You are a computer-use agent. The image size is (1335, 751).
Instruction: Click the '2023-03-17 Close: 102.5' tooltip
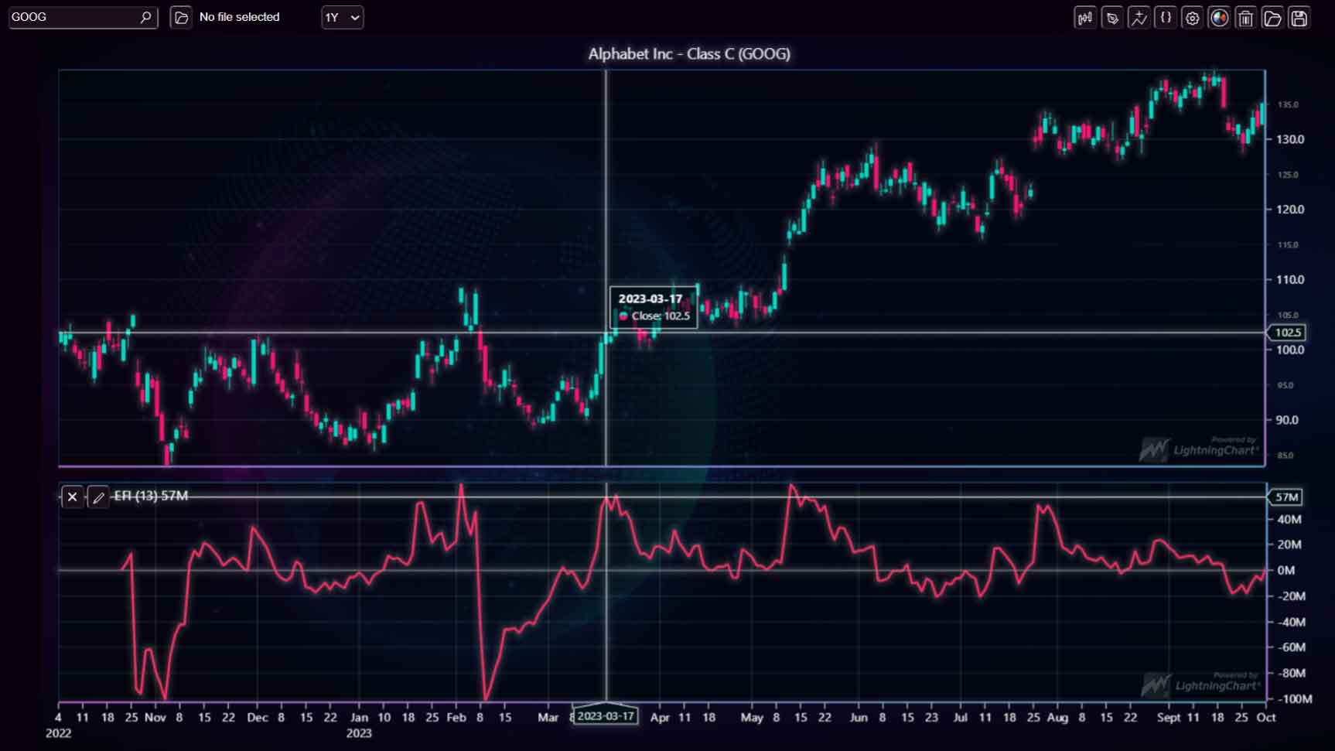[654, 307]
